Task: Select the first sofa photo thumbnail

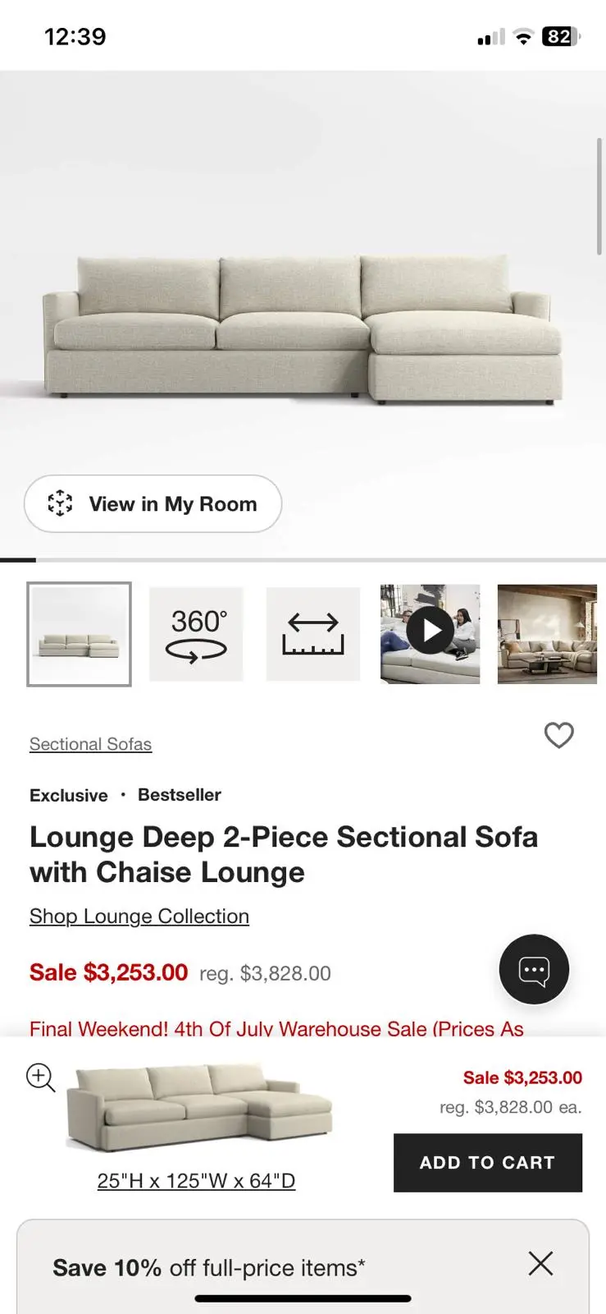Action: point(79,634)
